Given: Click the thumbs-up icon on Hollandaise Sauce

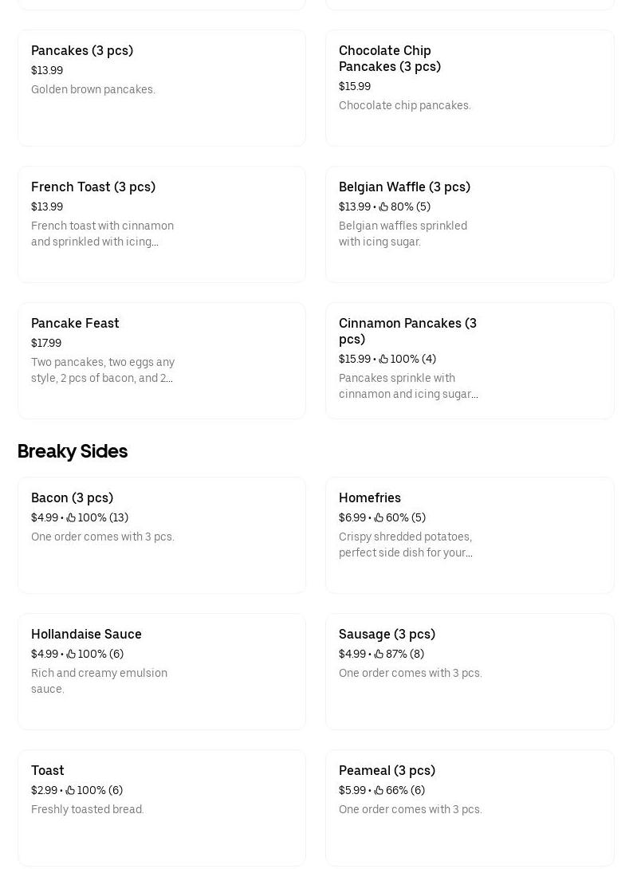Looking at the screenshot, I should [70, 654].
